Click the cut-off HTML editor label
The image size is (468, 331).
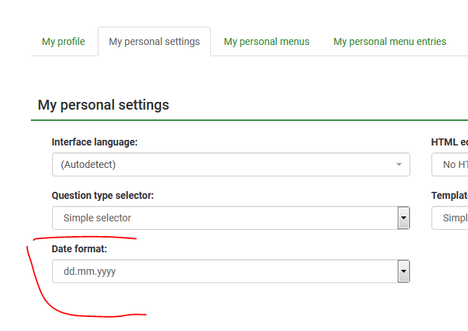coord(449,142)
